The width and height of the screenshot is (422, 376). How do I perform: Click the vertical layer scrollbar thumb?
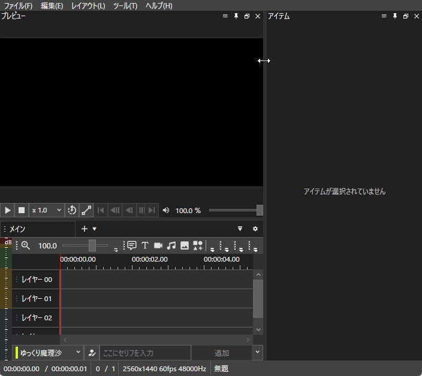coord(258,299)
